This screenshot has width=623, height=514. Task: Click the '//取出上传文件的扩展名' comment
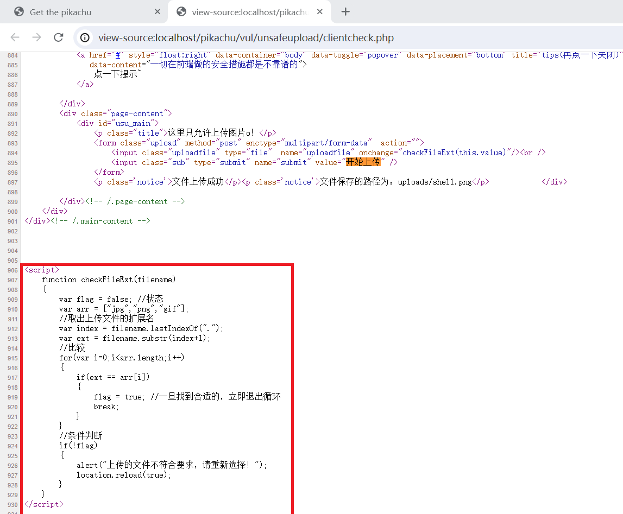pos(106,318)
